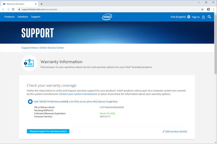This screenshot has height=144, width=217.
Task: Click the scrollbar up arrow
Action: (x=215, y=13)
